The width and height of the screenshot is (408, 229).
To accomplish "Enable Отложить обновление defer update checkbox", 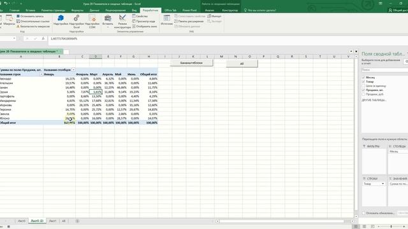I will click(x=363, y=213).
